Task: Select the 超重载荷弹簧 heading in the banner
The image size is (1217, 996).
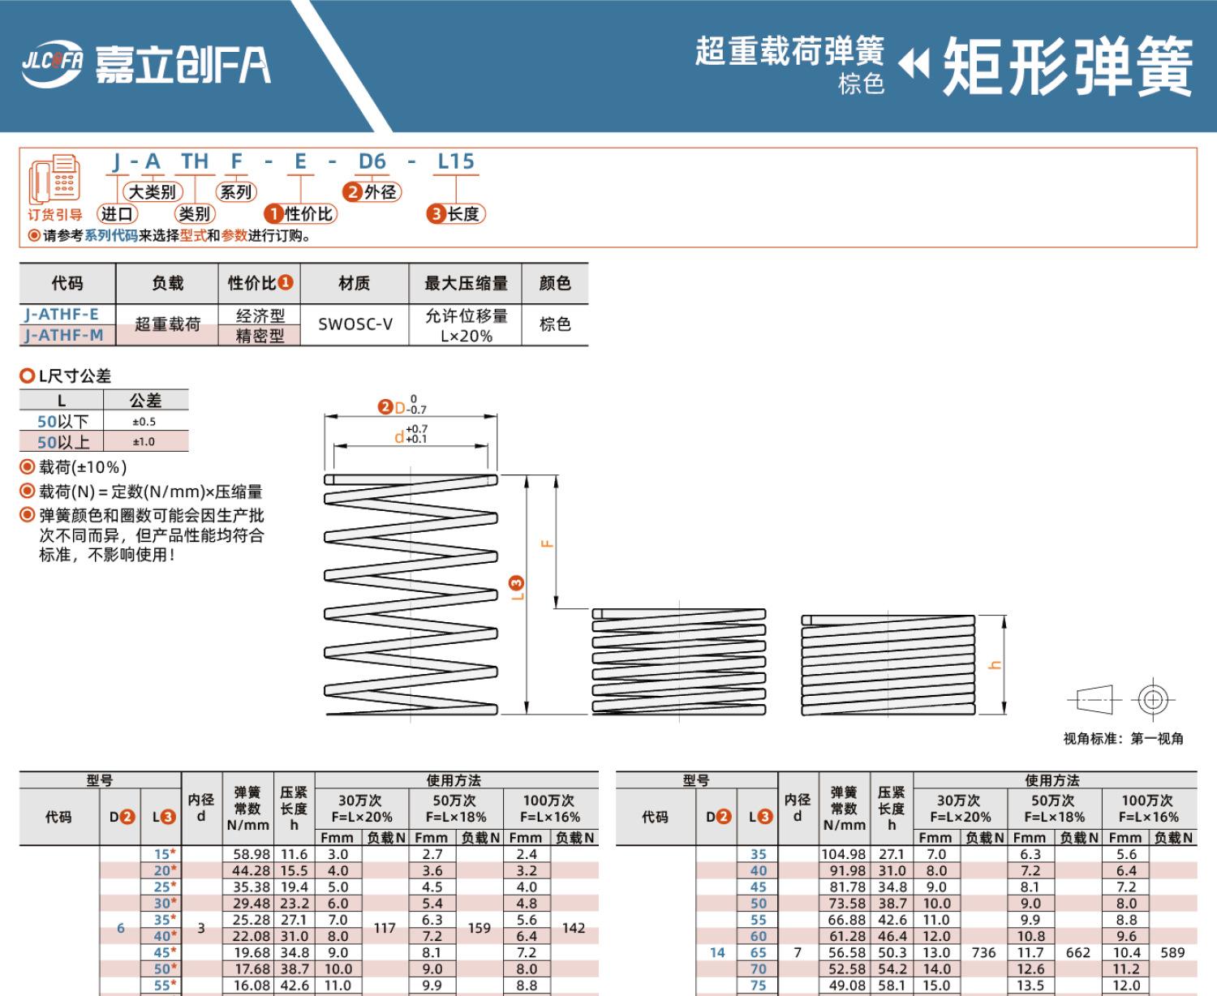Action: (789, 51)
